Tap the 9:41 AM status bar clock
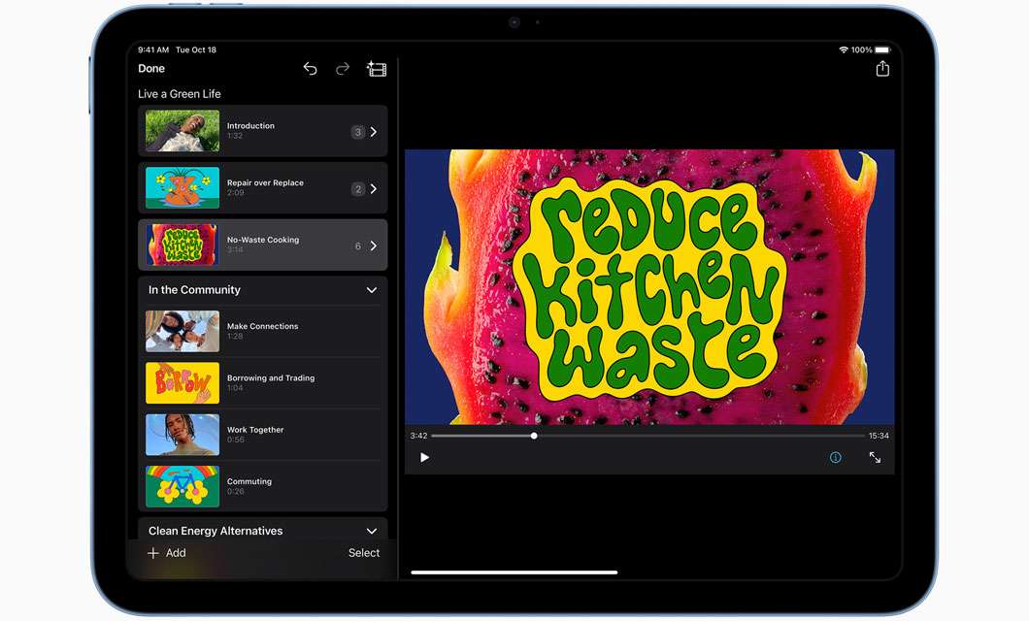 153,49
